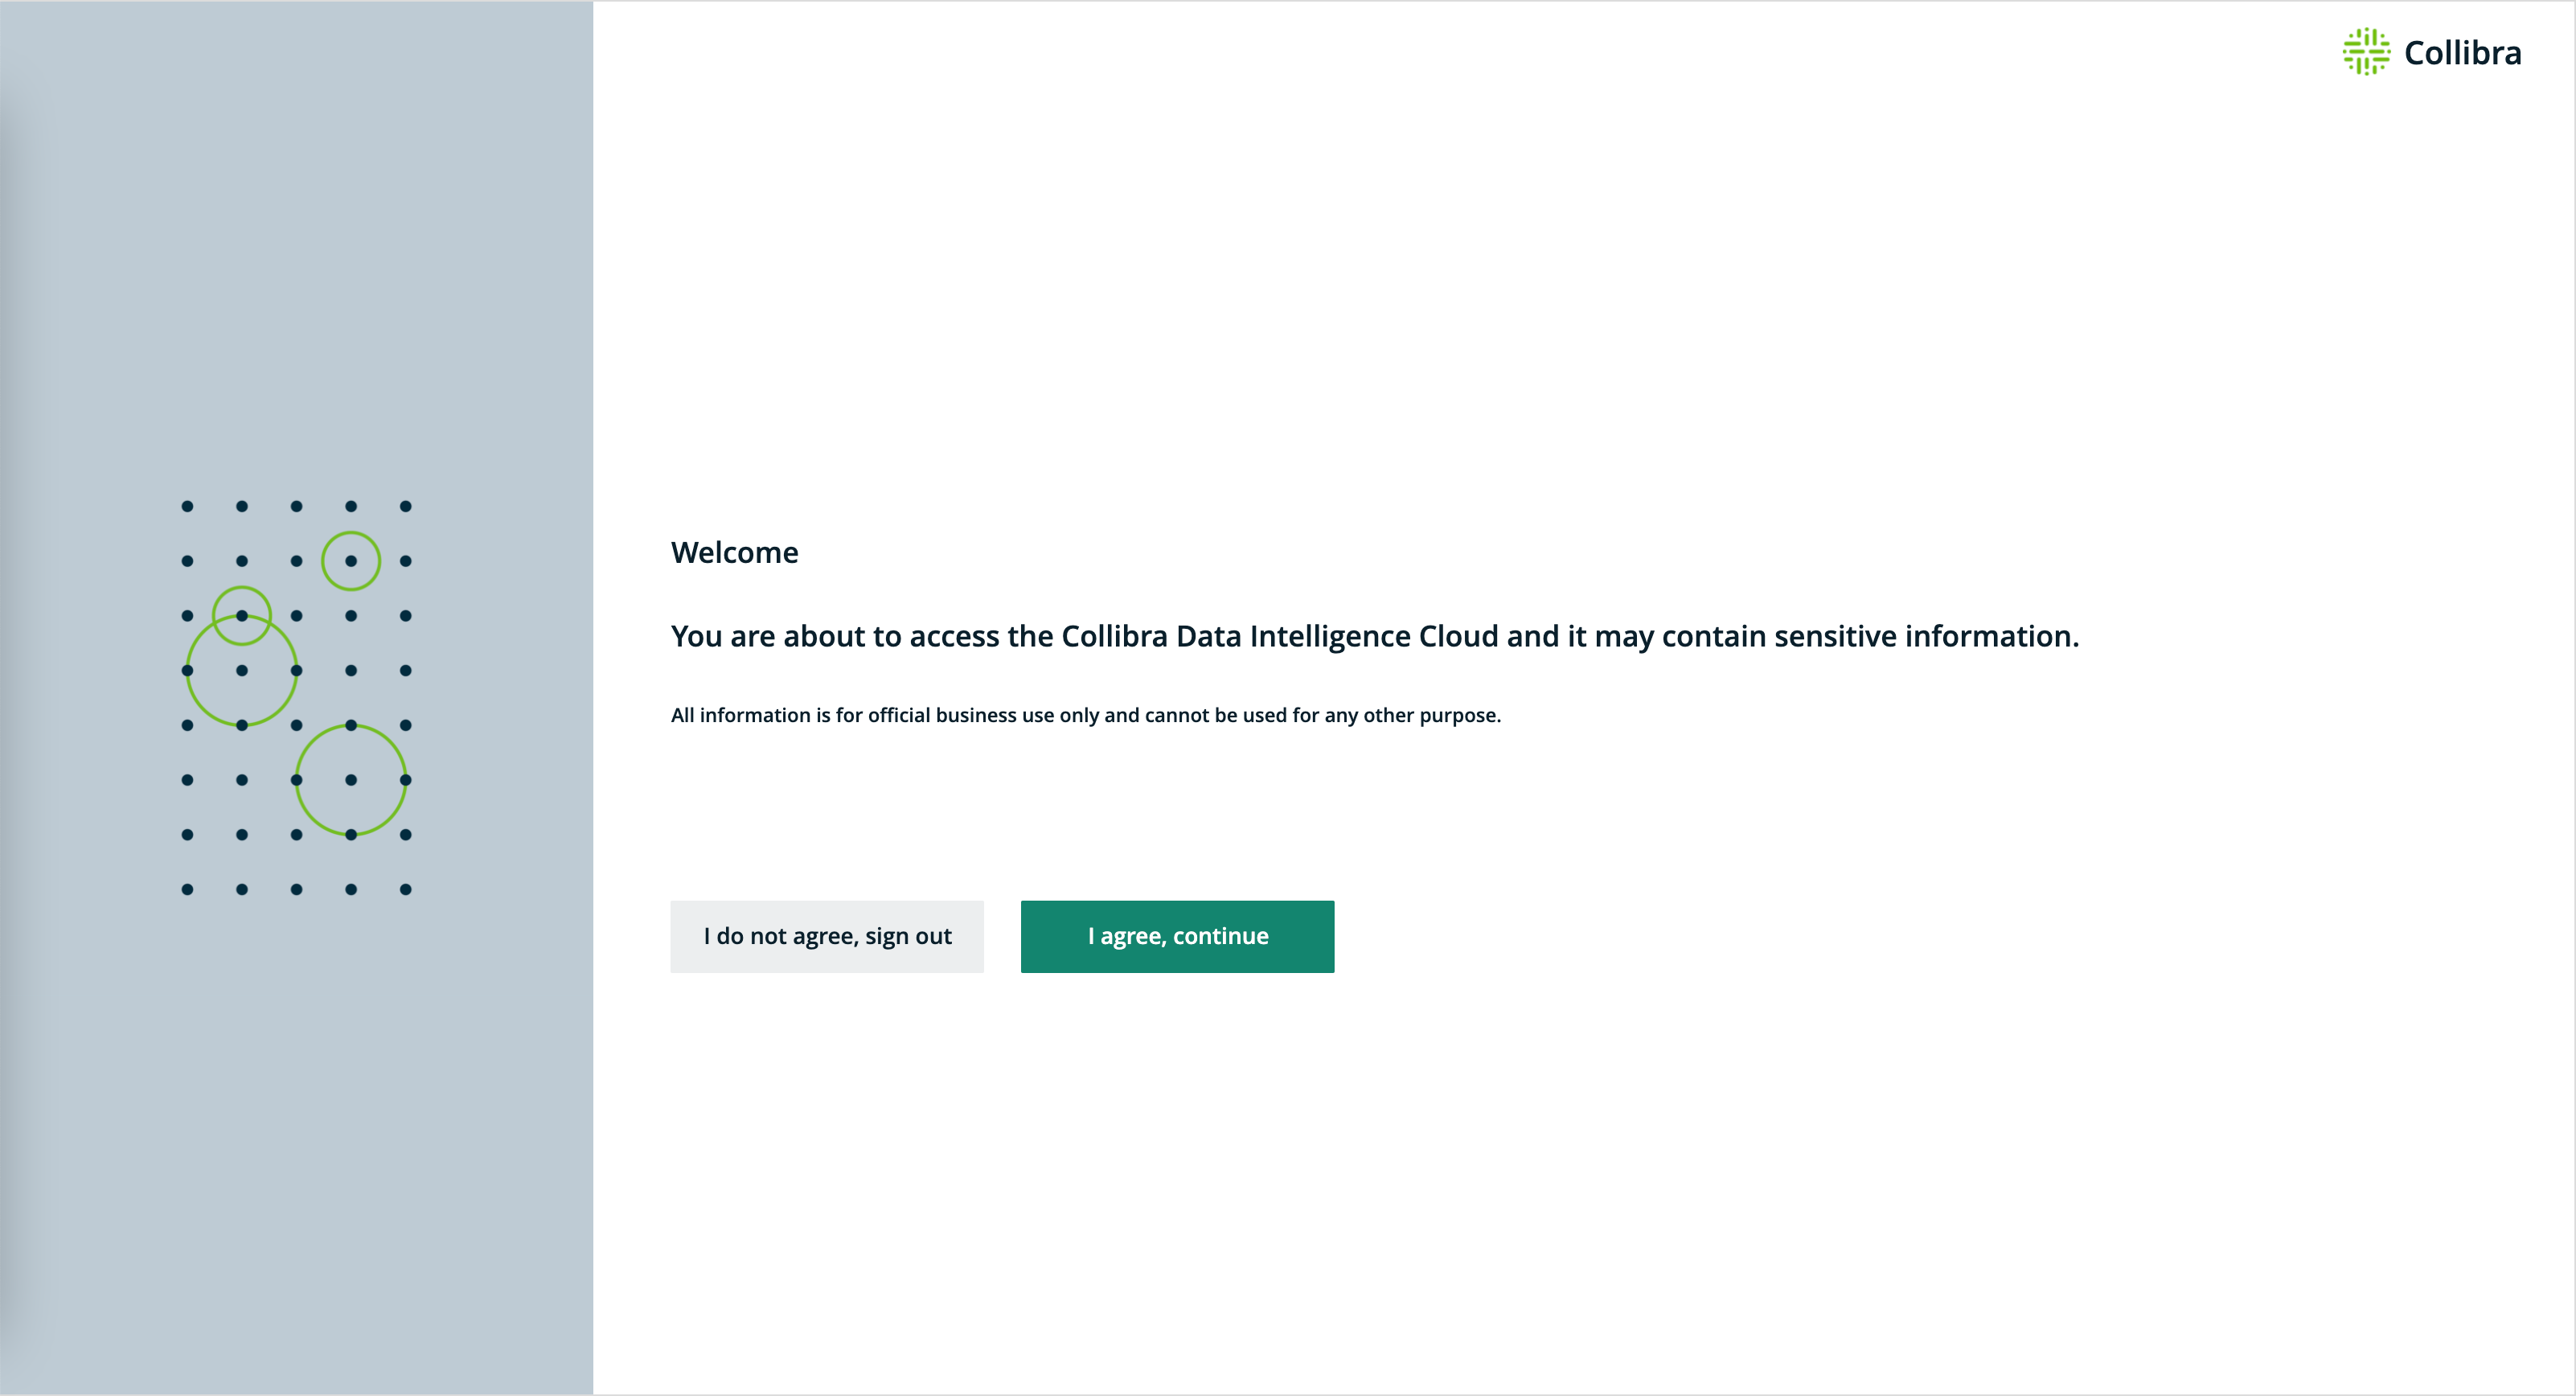Viewport: 2576px width, 1396px height.
Task: Click the green Collibra logo icon
Action: tap(2365, 52)
